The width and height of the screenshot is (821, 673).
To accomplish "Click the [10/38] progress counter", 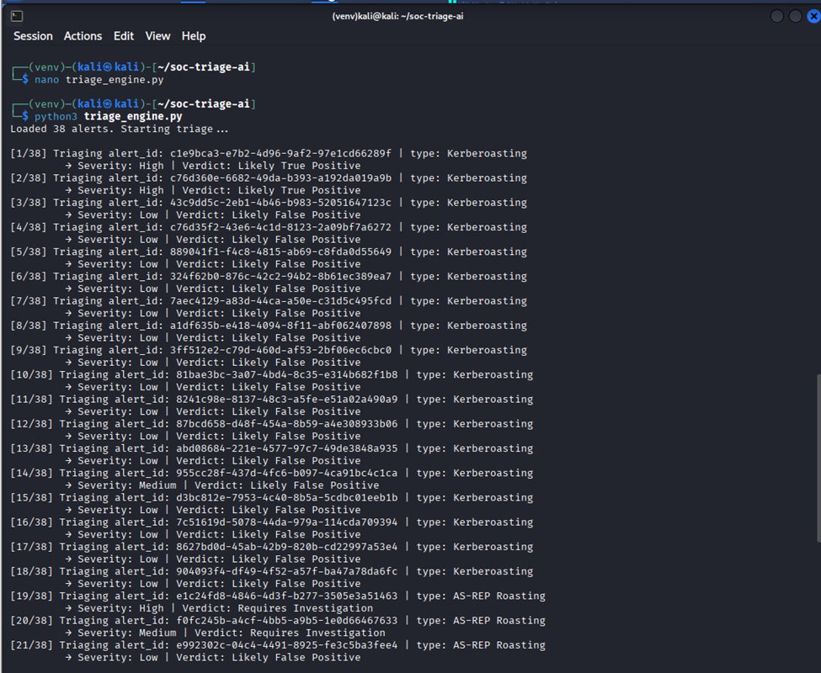I will (x=32, y=374).
